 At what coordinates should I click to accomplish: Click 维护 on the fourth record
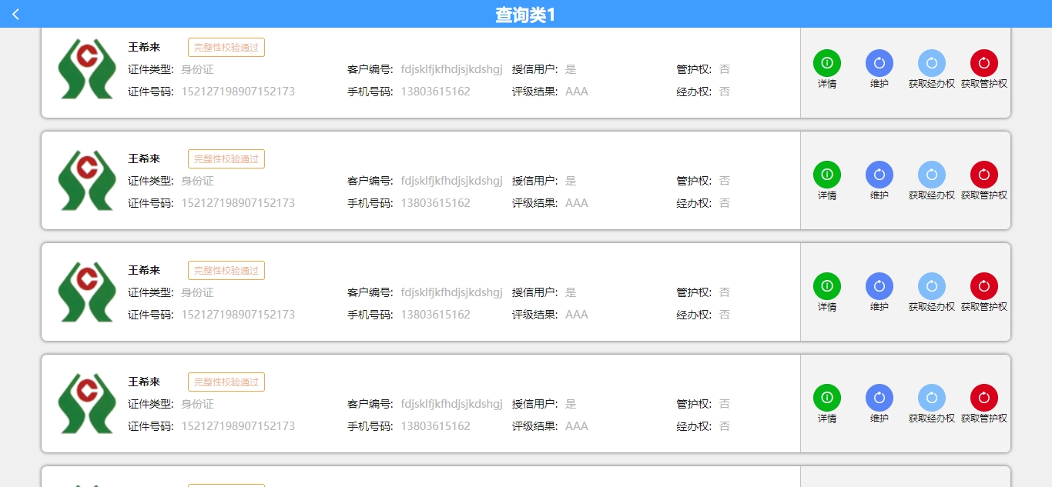point(879,398)
